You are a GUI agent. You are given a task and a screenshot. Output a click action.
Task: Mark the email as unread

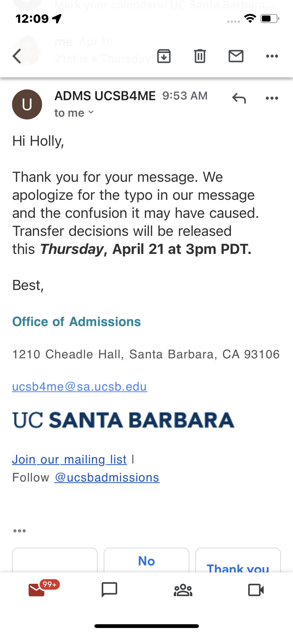pyautogui.click(x=236, y=56)
